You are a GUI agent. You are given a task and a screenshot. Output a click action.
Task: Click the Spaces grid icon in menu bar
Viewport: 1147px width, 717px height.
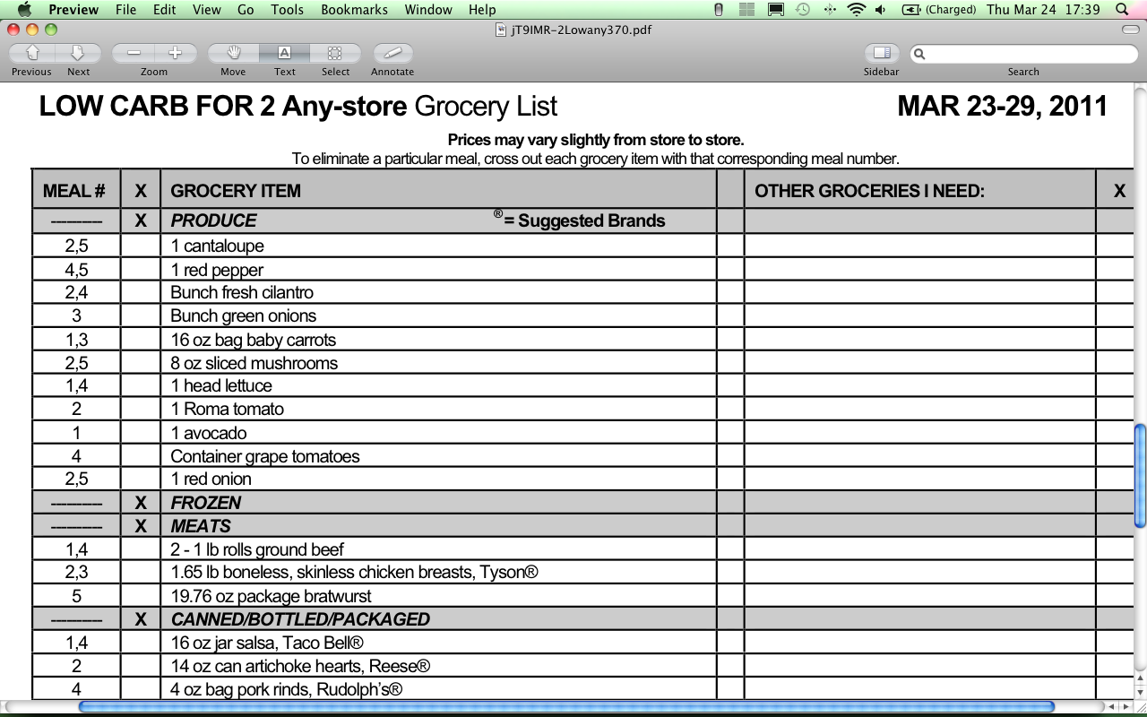(x=746, y=10)
